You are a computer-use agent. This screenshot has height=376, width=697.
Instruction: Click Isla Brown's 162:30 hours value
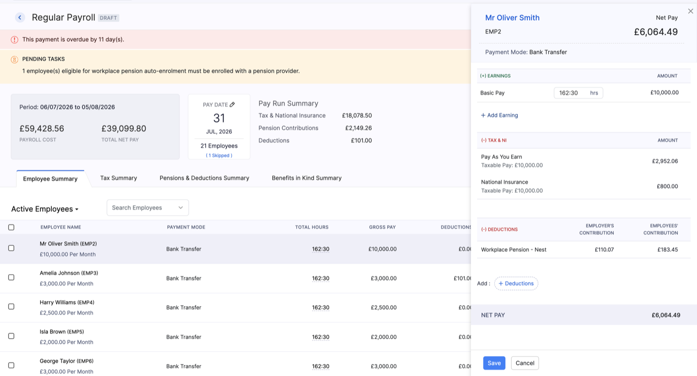[321, 337]
